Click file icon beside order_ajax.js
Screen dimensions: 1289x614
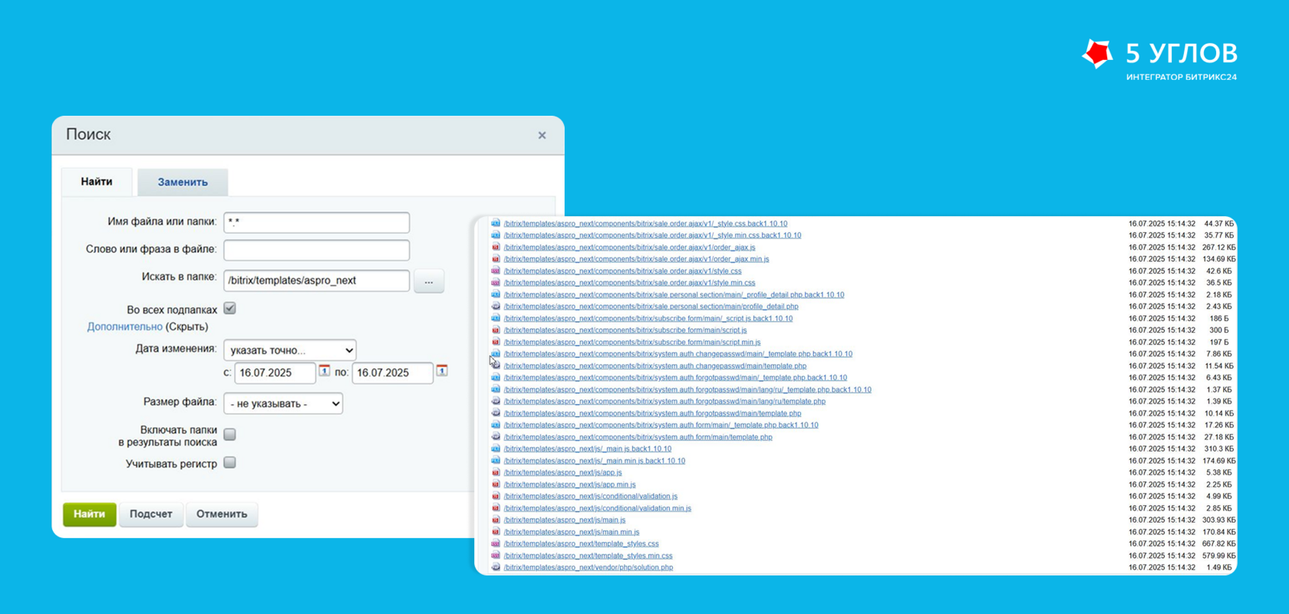click(x=496, y=247)
